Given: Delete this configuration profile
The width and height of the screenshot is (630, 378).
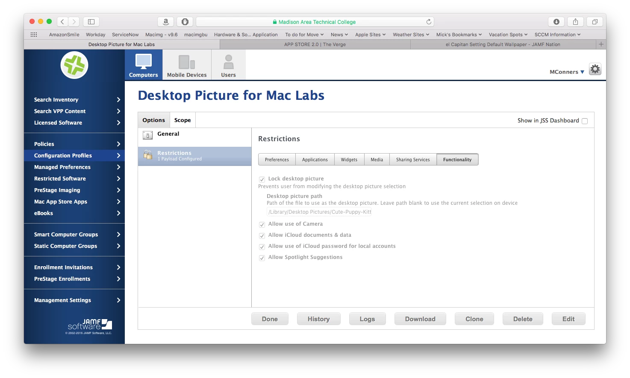Looking at the screenshot, I should point(523,319).
